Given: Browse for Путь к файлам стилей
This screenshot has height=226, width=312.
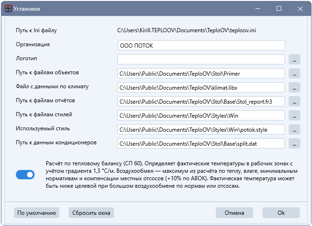Looking at the screenshot, I should [294, 116].
